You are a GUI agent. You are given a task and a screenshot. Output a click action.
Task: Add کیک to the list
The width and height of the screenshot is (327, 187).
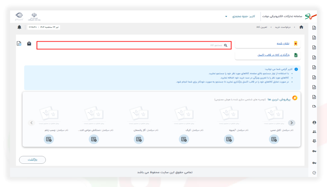click(x=184, y=139)
